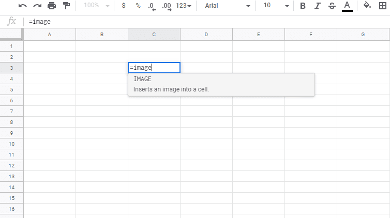The image size is (390, 218).
Task: Select column D header
Action: 206,35
